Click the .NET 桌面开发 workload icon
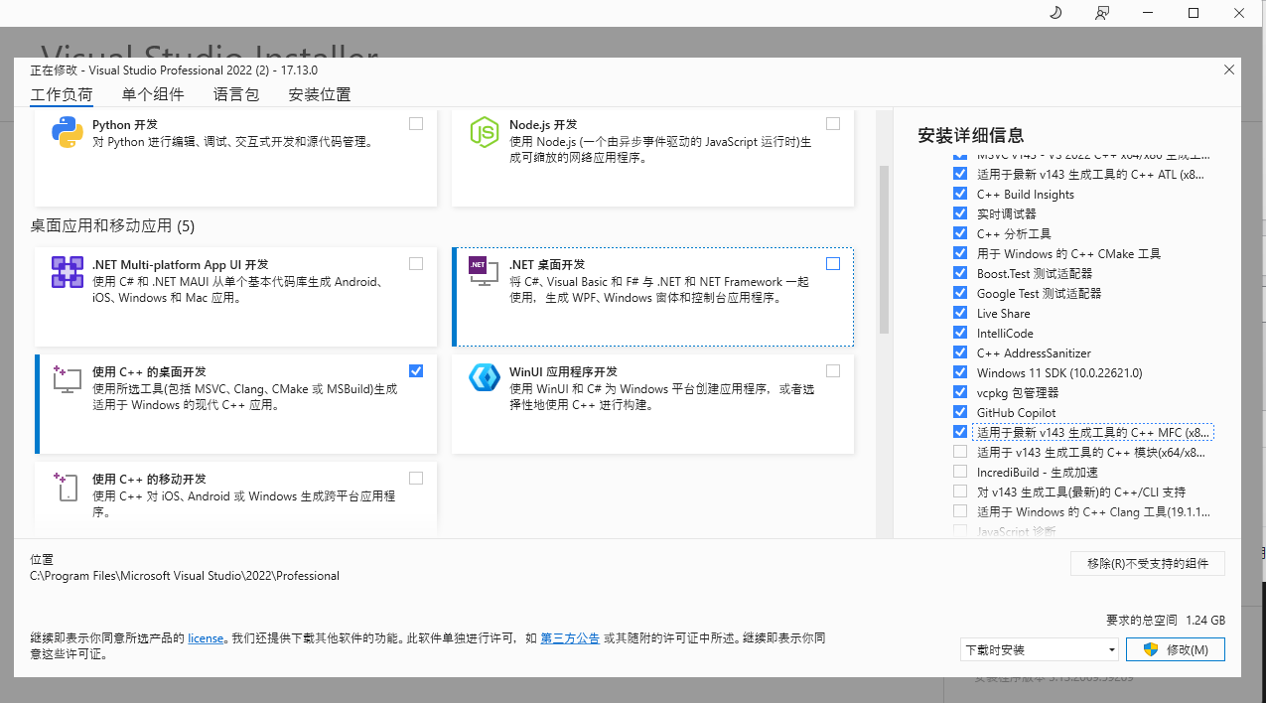The image size is (1266, 703). coord(484,273)
